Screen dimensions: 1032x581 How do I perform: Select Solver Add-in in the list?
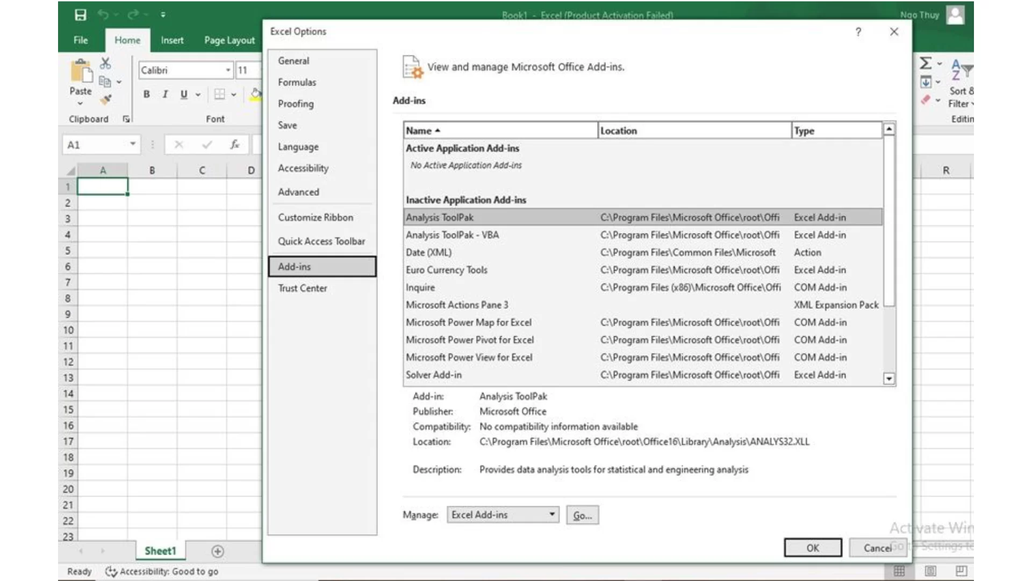(433, 375)
